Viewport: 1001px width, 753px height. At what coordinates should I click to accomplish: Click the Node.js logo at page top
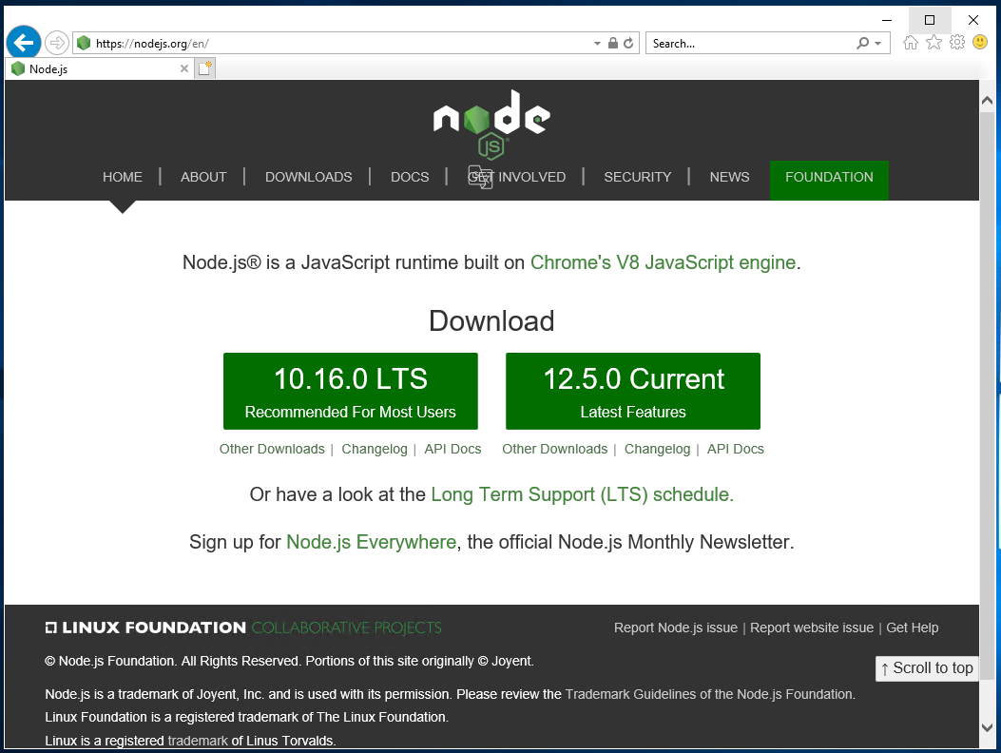click(491, 124)
